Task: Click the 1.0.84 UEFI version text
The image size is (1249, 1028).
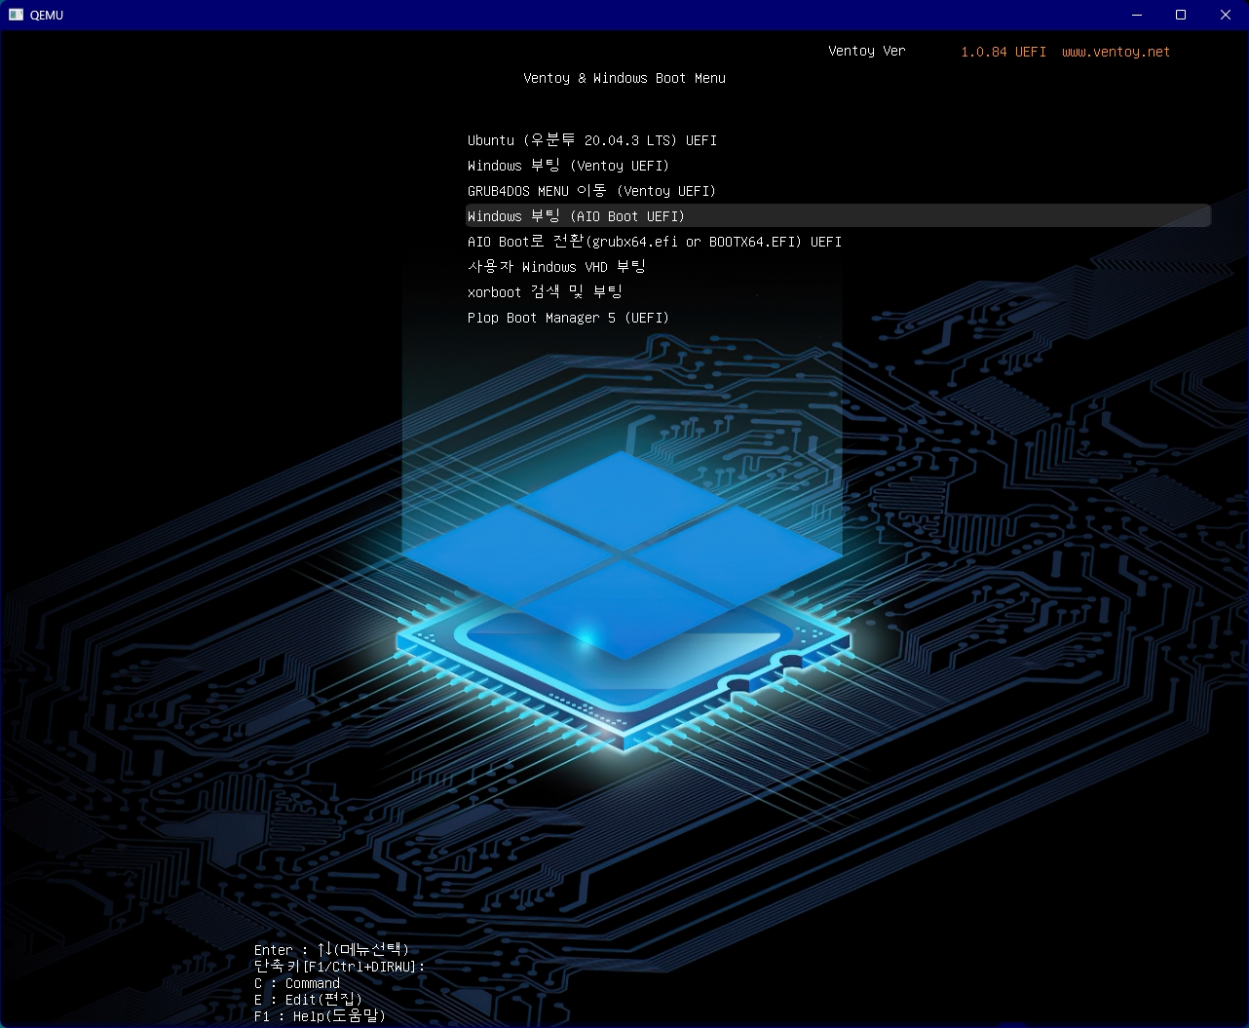Action: 1003,52
